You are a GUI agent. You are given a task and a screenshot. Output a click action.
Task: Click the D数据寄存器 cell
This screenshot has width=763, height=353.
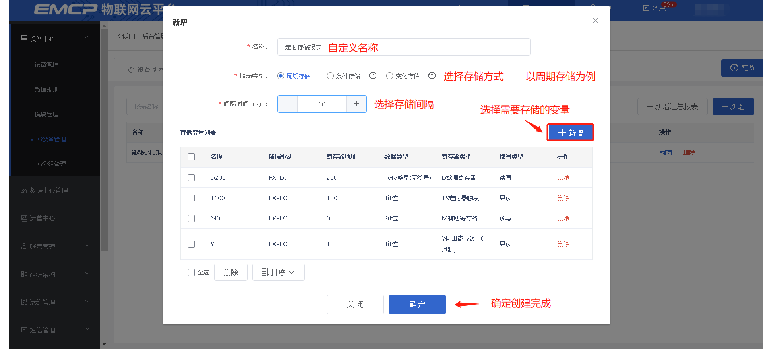coord(459,177)
